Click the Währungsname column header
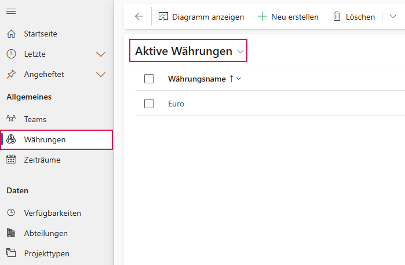The image size is (405, 265). 197,79
